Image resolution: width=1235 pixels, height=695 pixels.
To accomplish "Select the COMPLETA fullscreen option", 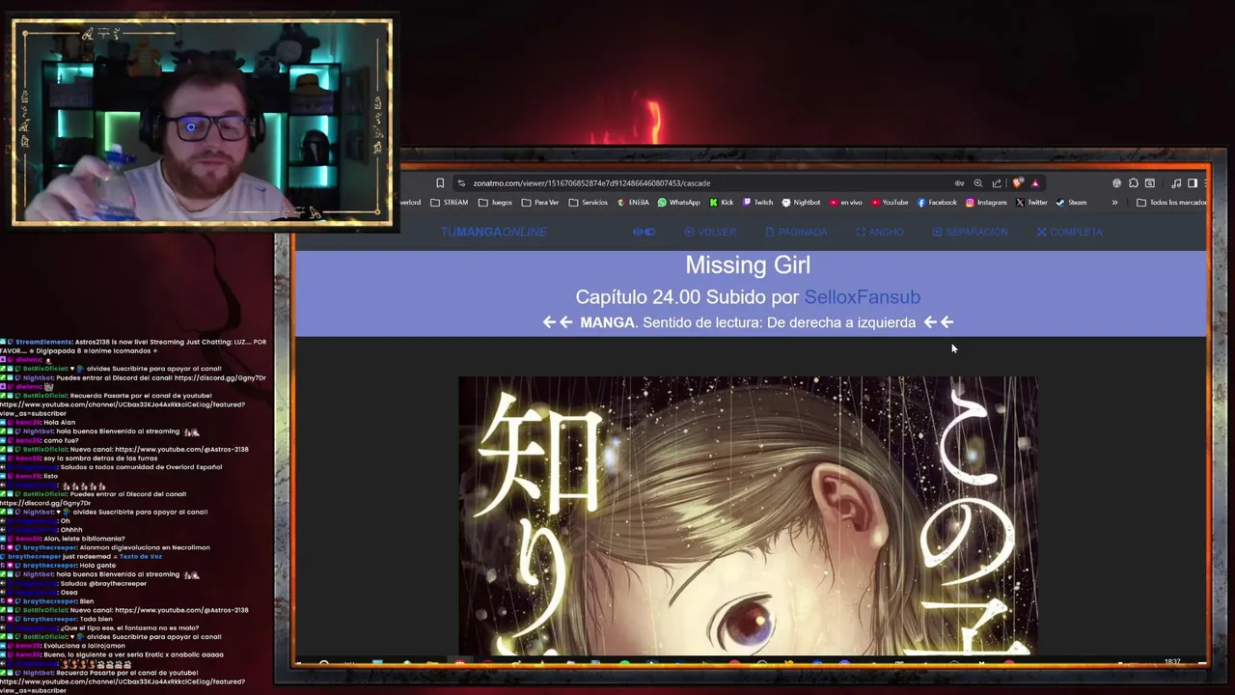I will tap(1069, 232).
